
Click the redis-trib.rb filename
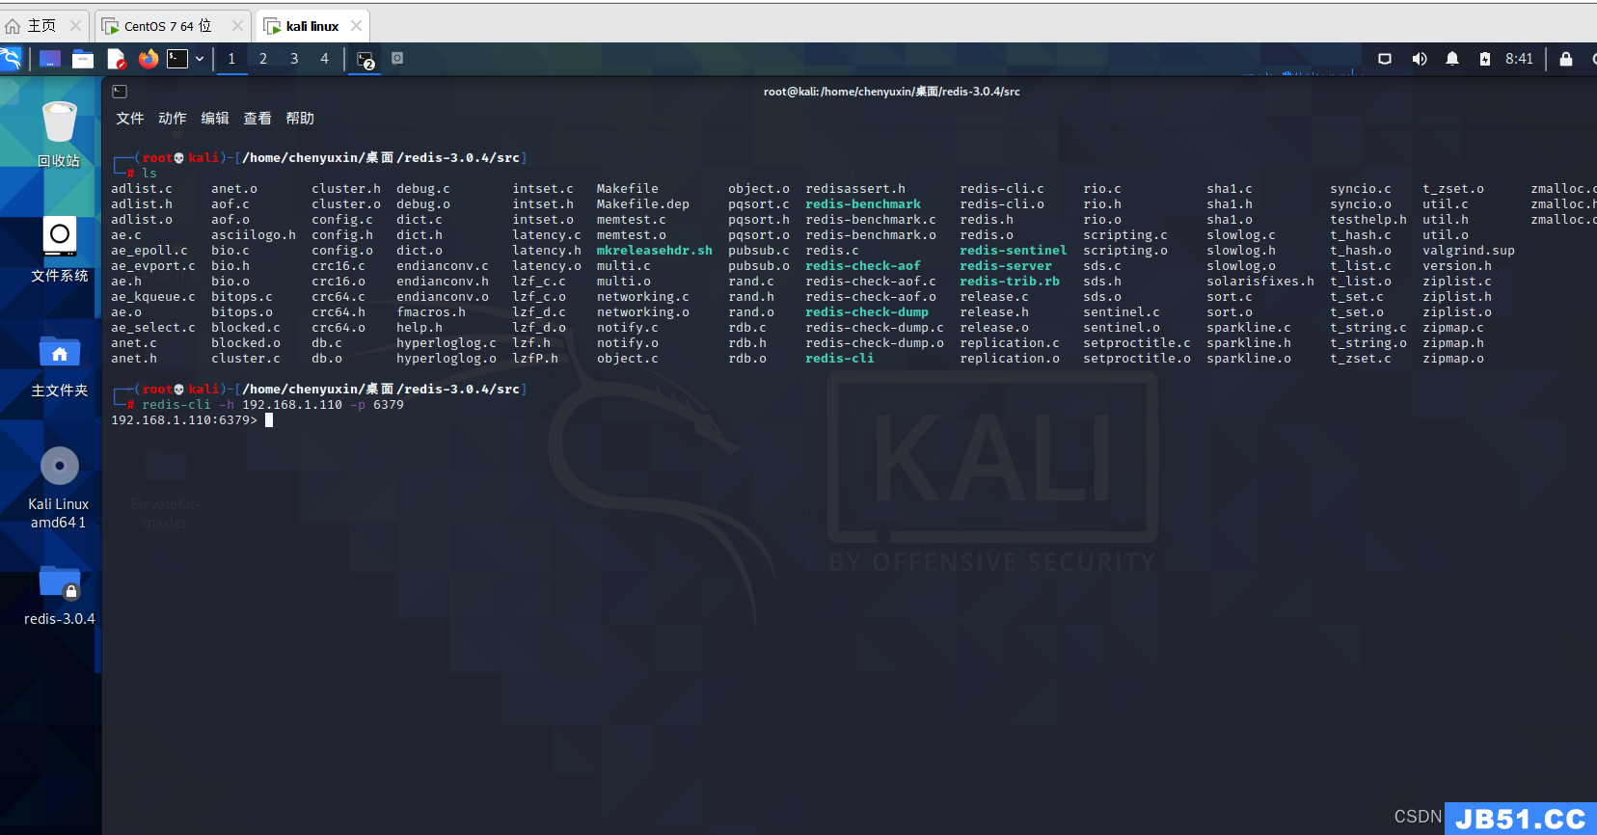[1010, 282]
